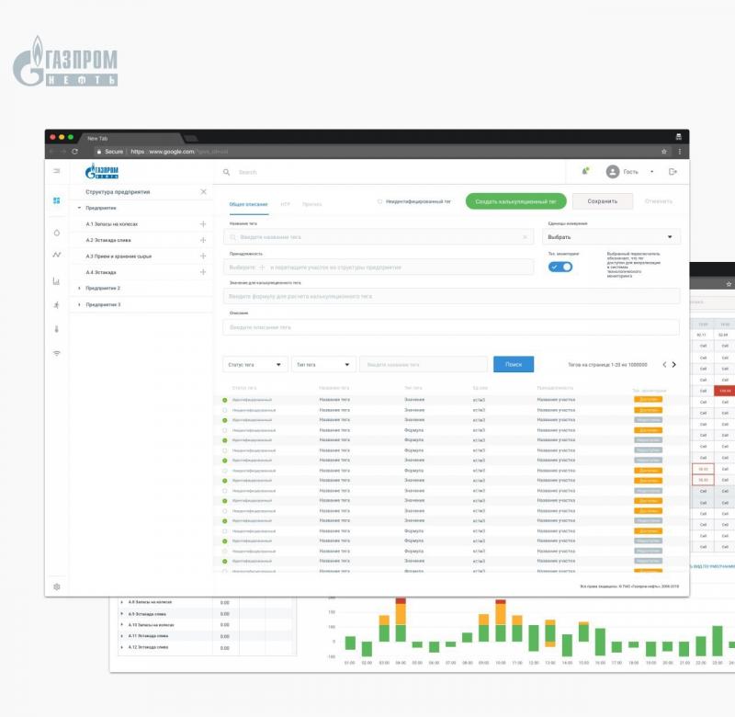Collapse the Предприятие tree node
735x717 pixels.
click(x=79, y=208)
